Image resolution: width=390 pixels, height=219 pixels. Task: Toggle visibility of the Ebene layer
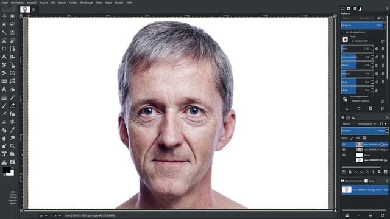click(x=344, y=155)
